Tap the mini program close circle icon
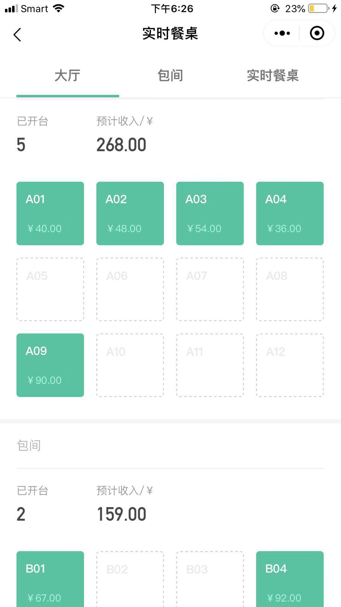The width and height of the screenshot is (341, 607). pos(317,33)
